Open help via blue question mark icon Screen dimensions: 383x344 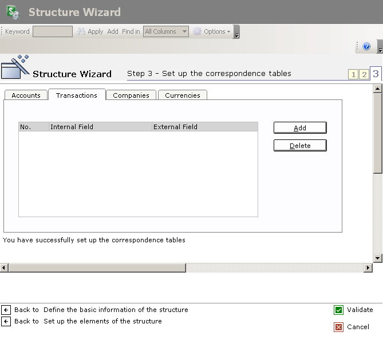pyautogui.click(x=366, y=46)
